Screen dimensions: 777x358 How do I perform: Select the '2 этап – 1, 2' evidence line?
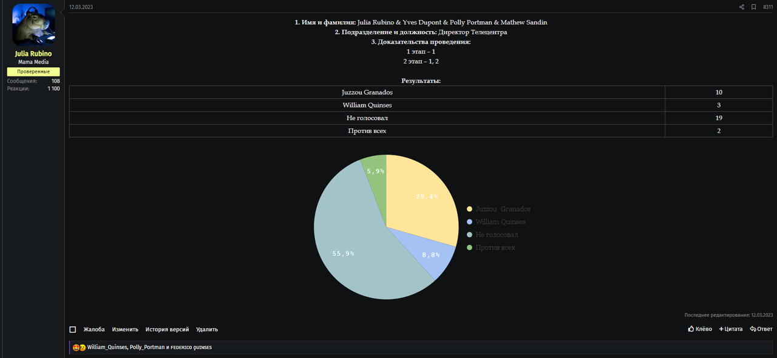421,61
